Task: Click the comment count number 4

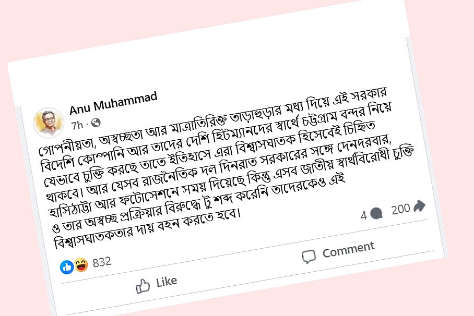Action: point(363,214)
